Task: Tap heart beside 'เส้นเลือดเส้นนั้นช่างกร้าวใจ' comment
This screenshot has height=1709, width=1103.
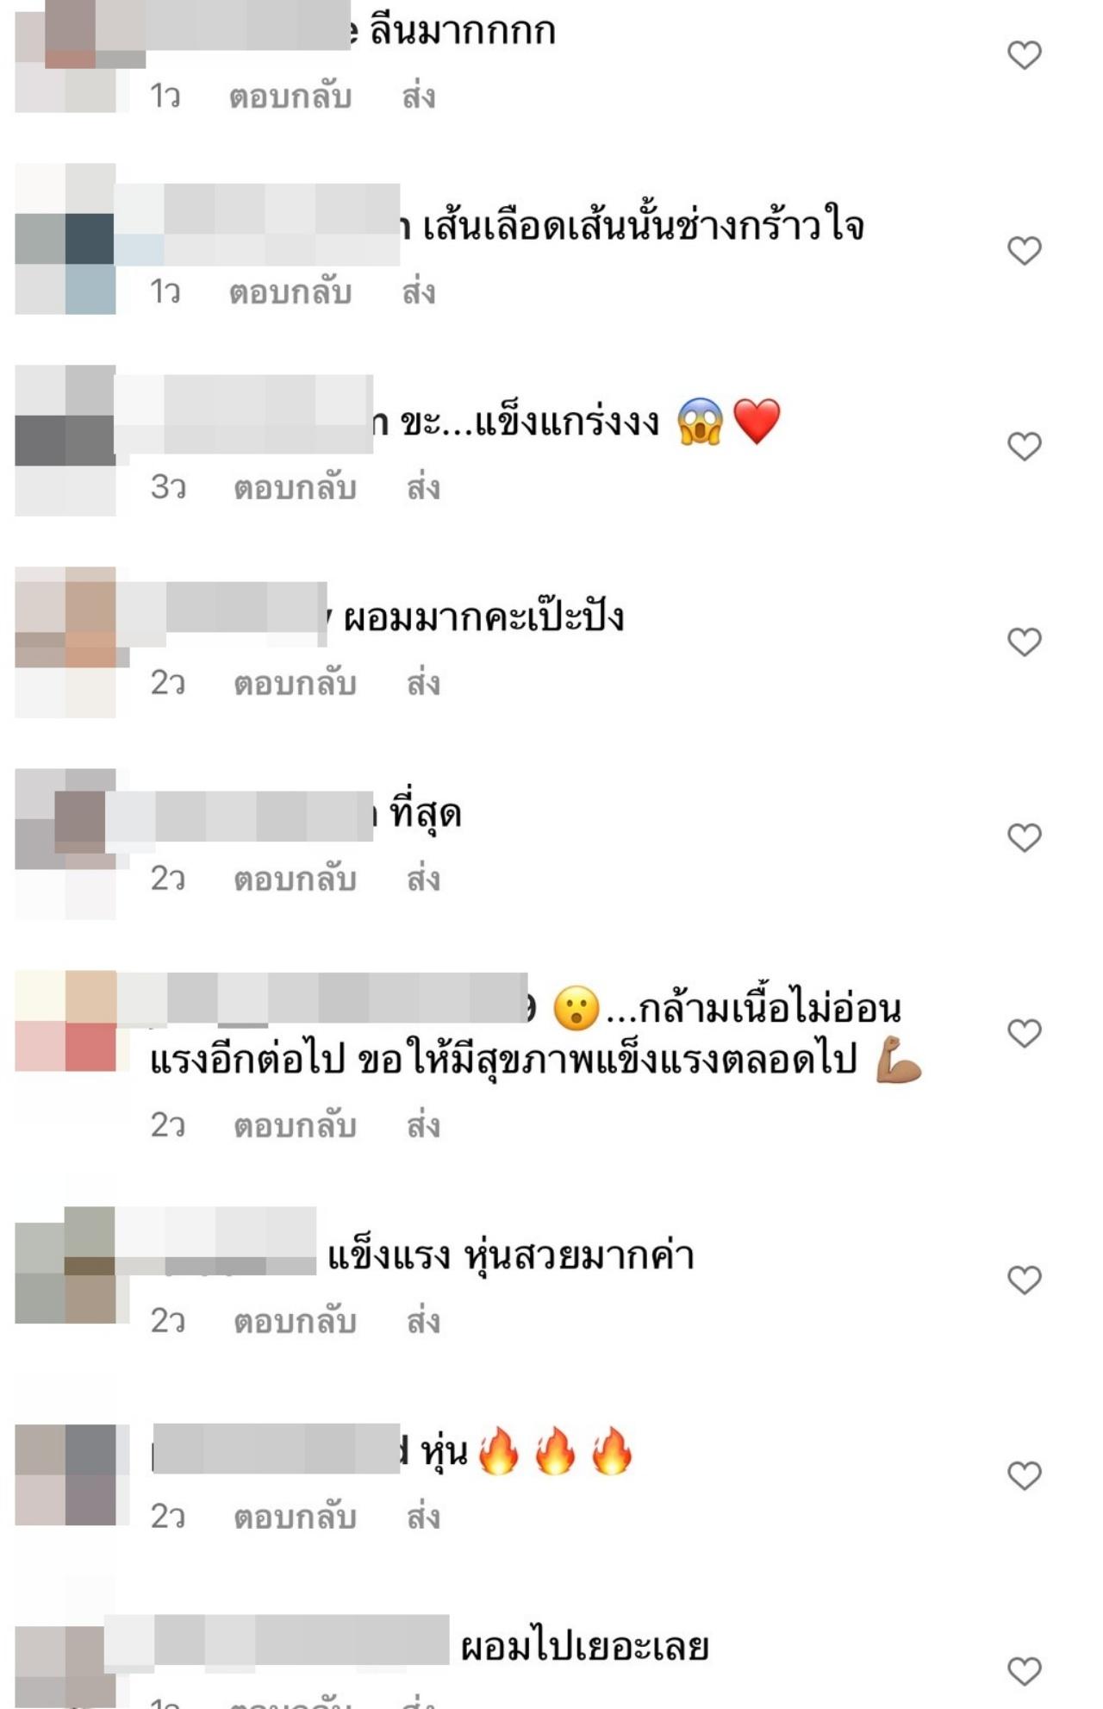Action: coord(1025,251)
